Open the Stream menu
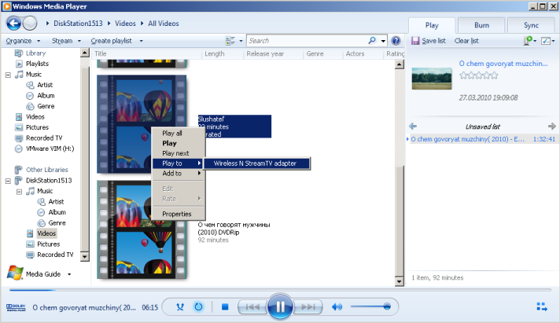Viewport: 560px width, 323px height. [x=66, y=41]
